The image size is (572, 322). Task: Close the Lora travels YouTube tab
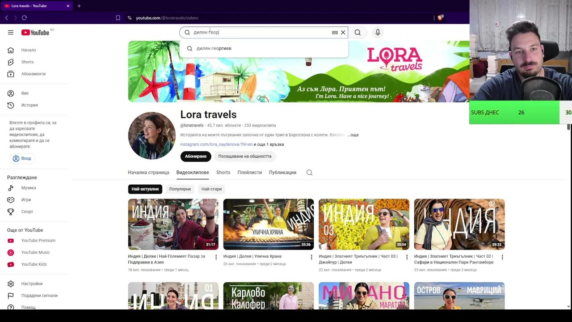68,6
